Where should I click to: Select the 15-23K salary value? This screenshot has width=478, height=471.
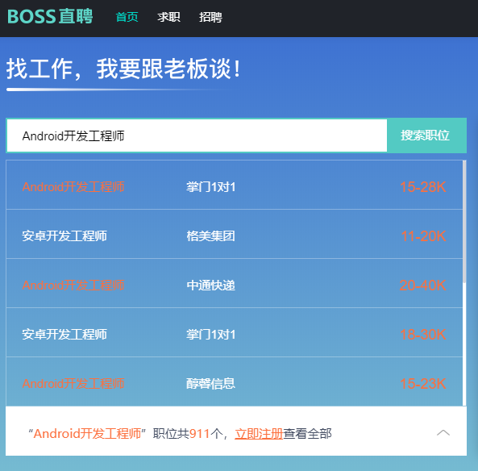point(423,384)
